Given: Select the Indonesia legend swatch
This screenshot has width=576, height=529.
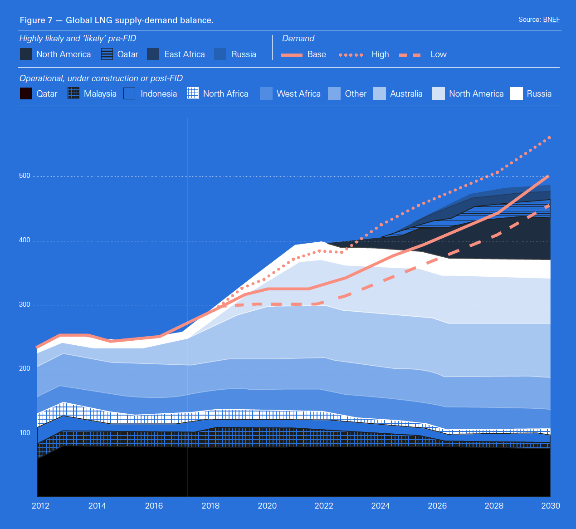Looking at the screenshot, I should tap(129, 94).
